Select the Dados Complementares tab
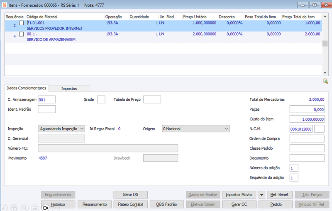The height and width of the screenshot is (211, 332). tap(26, 88)
